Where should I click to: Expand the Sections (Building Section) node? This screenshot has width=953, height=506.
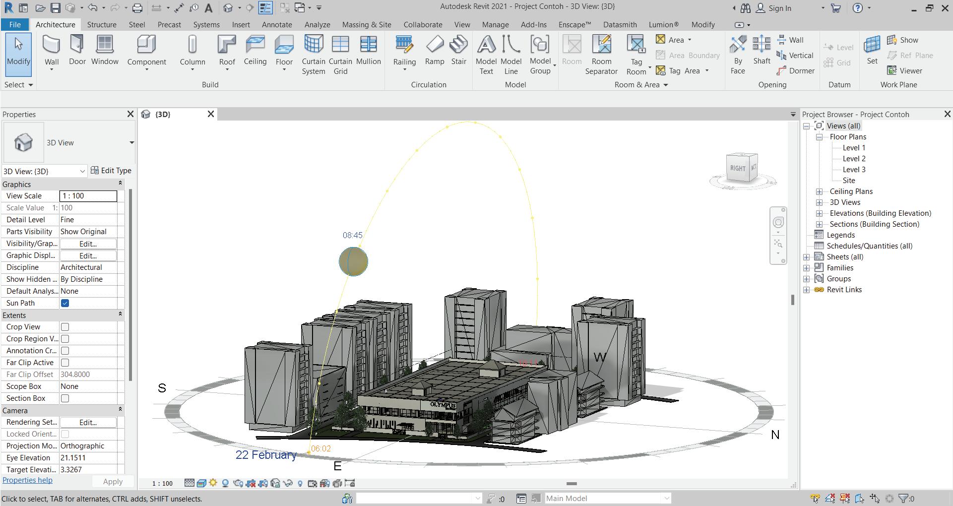pyautogui.click(x=820, y=224)
